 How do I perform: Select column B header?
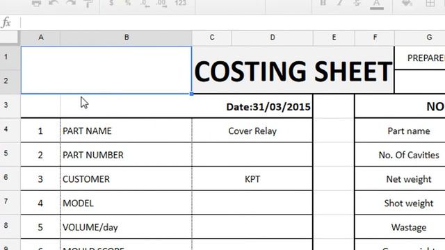[x=127, y=37]
